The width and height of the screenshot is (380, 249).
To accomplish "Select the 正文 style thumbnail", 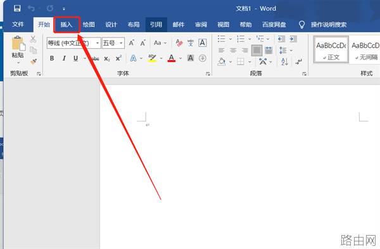I will pyautogui.click(x=331, y=49).
